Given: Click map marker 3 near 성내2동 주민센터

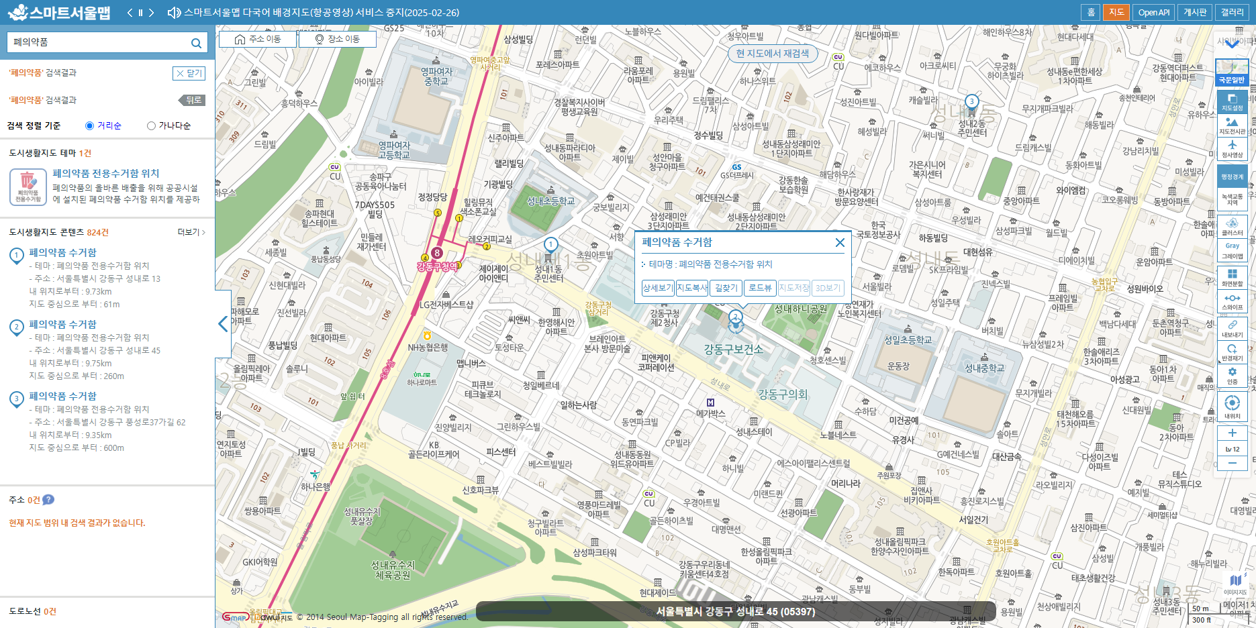Looking at the screenshot, I should click(971, 102).
